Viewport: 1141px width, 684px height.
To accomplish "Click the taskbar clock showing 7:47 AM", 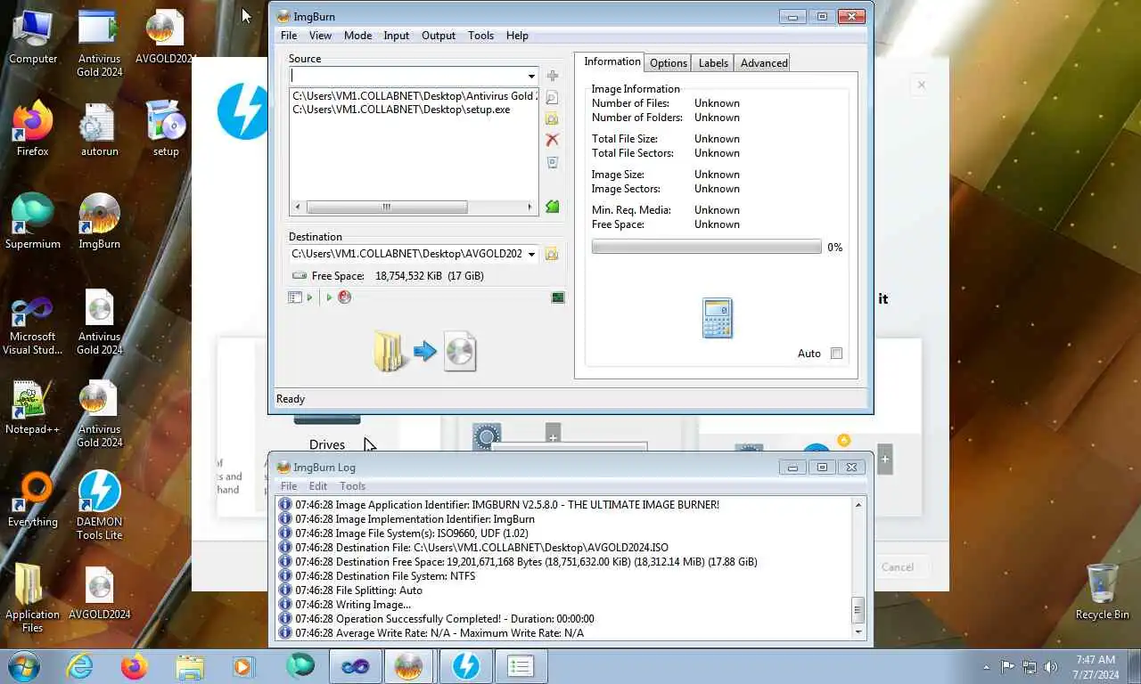I will coord(1096,667).
